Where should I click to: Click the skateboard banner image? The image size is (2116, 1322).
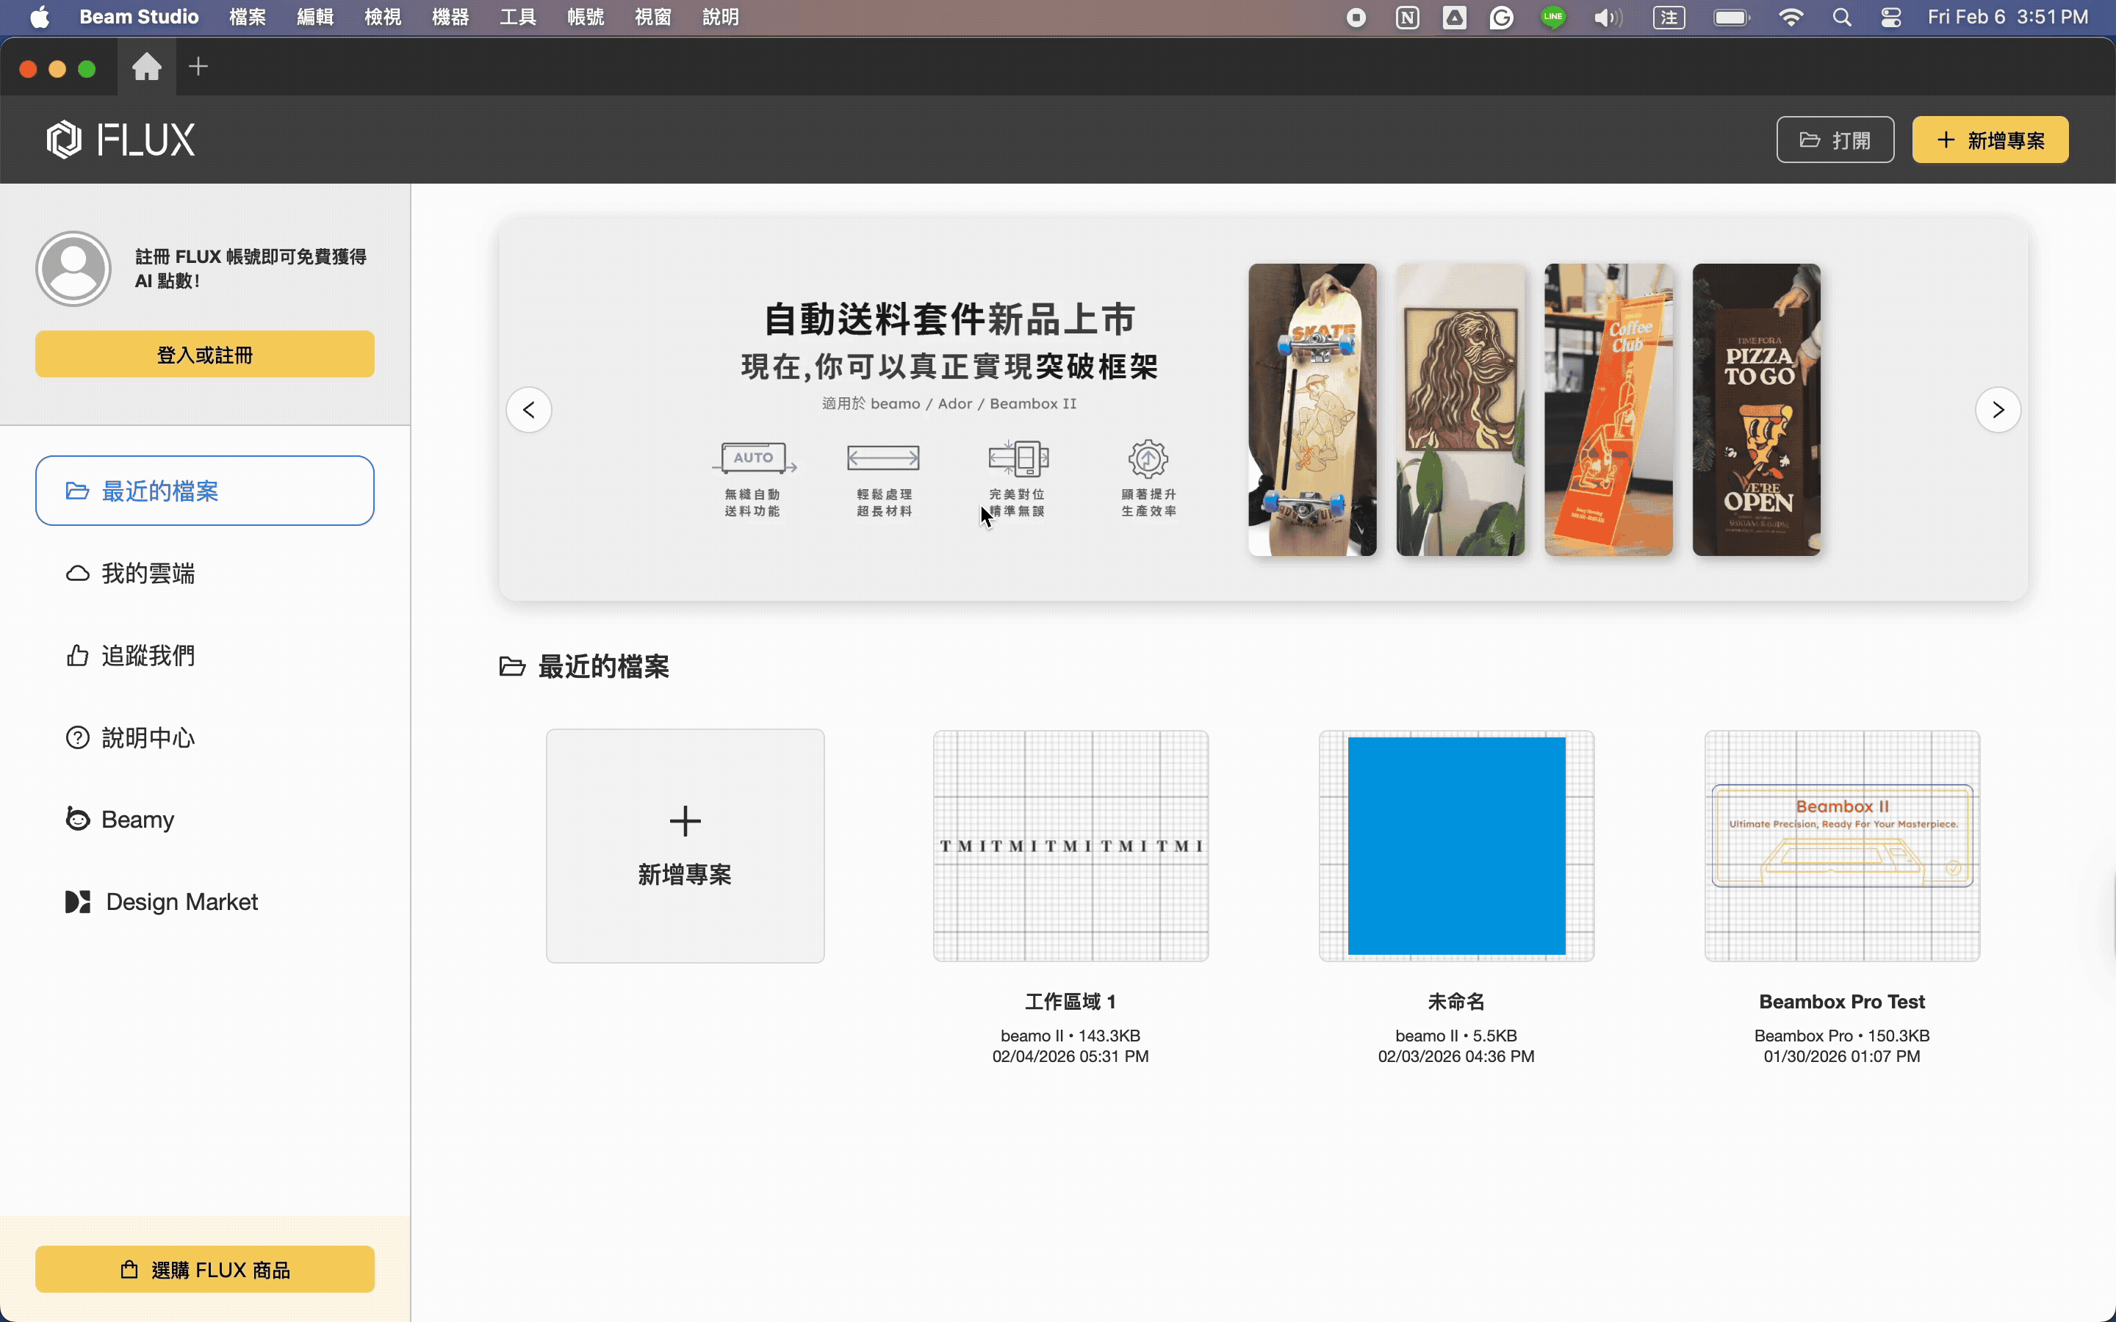(x=1311, y=409)
